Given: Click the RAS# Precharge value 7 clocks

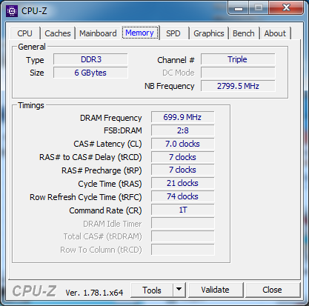Looking at the screenshot, I should point(183,170).
